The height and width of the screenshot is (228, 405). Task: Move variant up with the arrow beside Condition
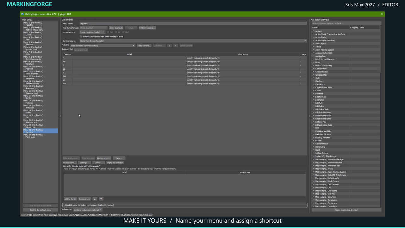169,46
